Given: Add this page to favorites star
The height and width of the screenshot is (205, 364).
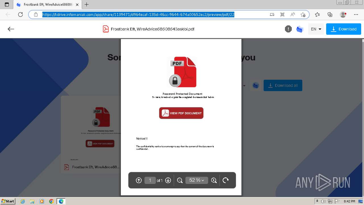Looking at the screenshot, I should click(303, 15).
